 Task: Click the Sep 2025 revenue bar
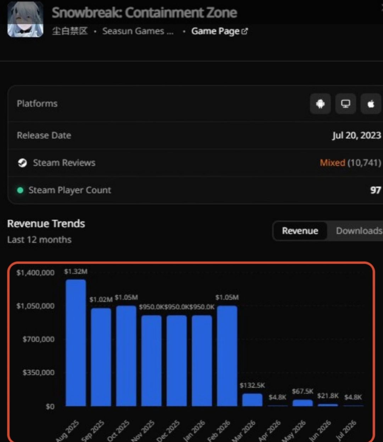[101, 357]
